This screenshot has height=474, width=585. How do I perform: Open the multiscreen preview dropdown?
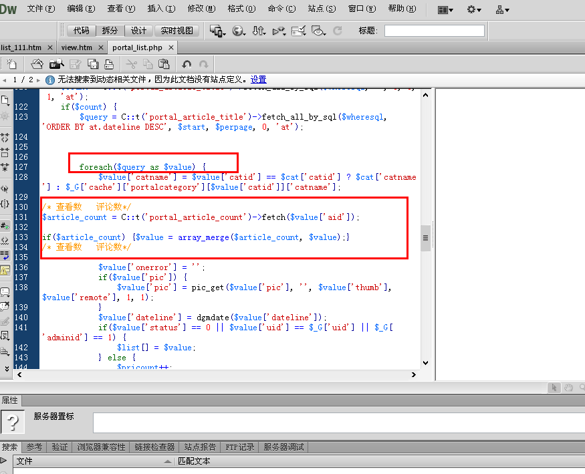pyautogui.click(x=217, y=31)
